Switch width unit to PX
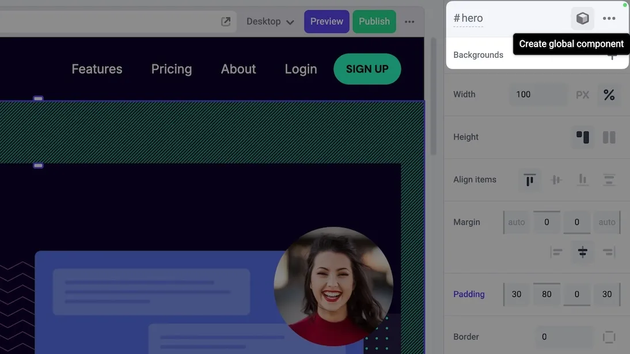 (582, 95)
